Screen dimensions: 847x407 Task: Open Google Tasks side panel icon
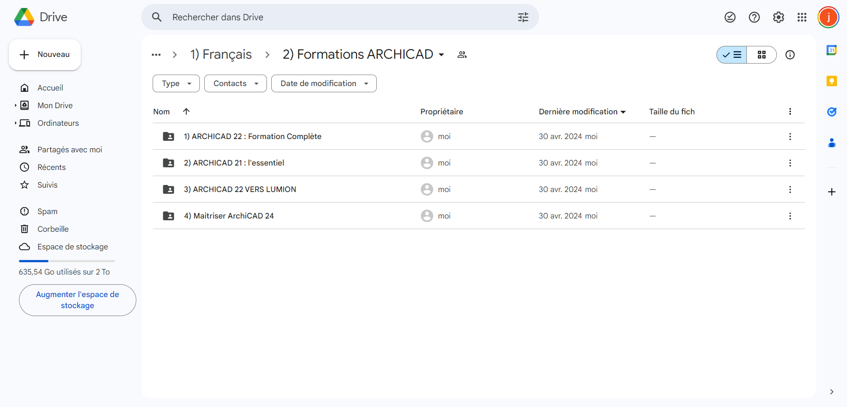[832, 112]
